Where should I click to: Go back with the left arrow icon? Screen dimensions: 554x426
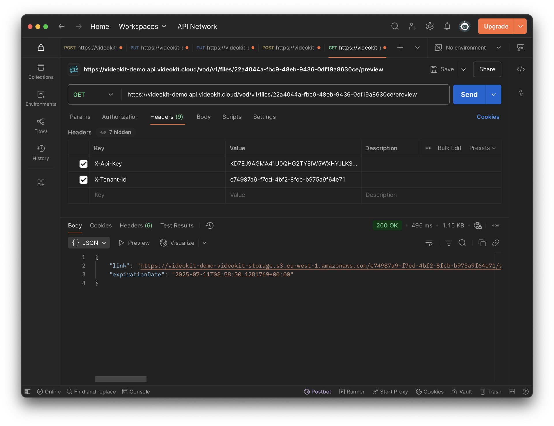(x=61, y=27)
